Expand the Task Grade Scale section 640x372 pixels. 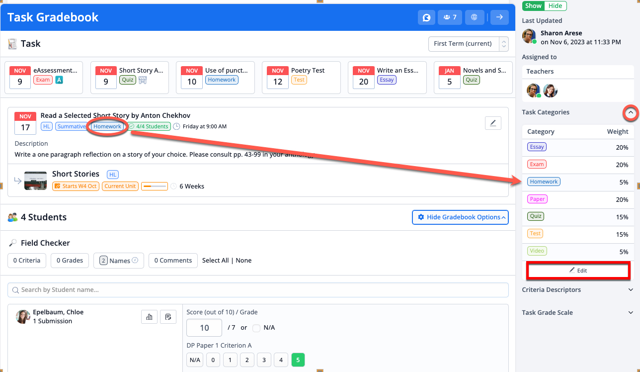point(631,313)
